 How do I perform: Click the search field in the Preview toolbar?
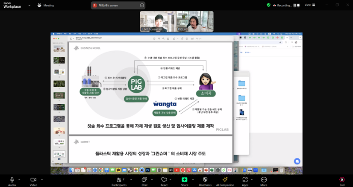coord(199,39)
